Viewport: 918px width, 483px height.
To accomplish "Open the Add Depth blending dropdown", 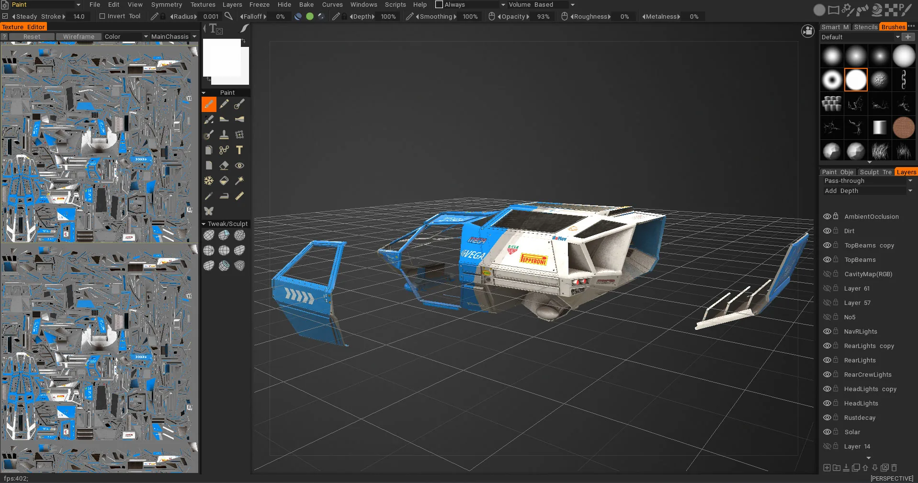I will coord(868,191).
